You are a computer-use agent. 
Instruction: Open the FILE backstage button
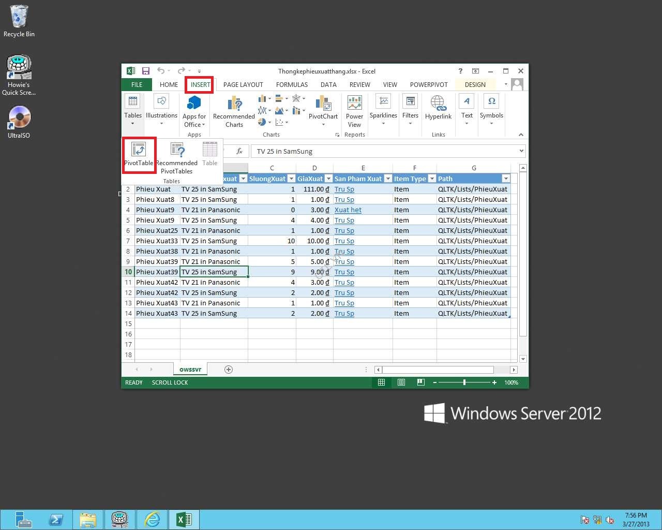click(x=137, y=84)
